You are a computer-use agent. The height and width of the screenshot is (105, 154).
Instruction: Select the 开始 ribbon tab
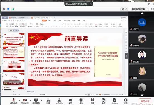(x=44, y=21)
